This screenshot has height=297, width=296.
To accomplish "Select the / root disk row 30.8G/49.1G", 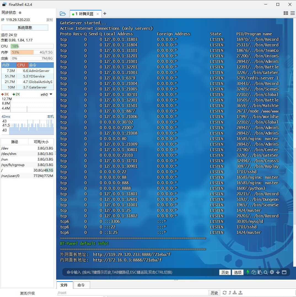I will (27, 170).
